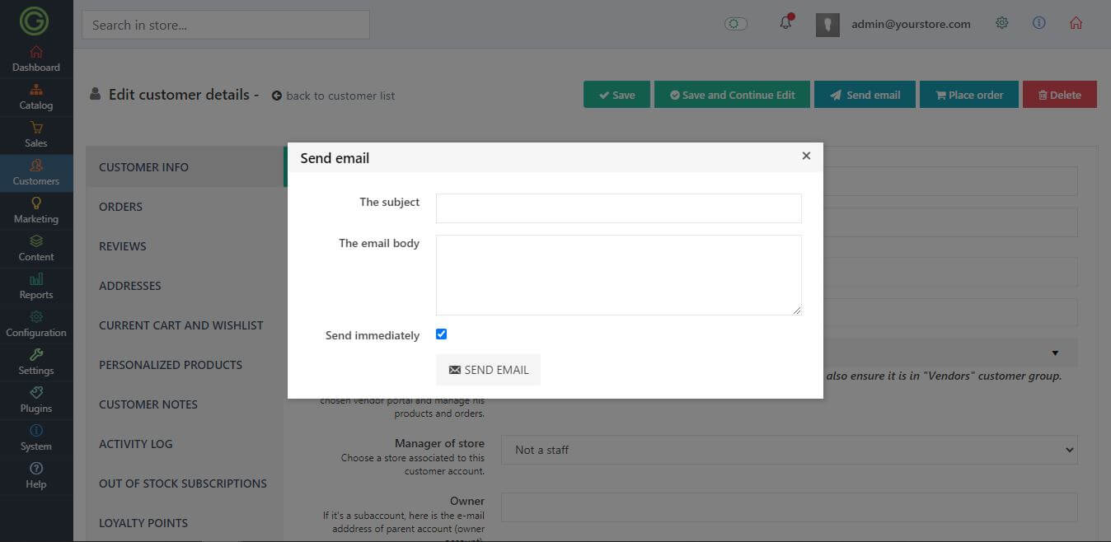Open the Manager of store dropdown
Viewport: 1111px width, 542px height.
pyautogui.click(x=790, y=450)
